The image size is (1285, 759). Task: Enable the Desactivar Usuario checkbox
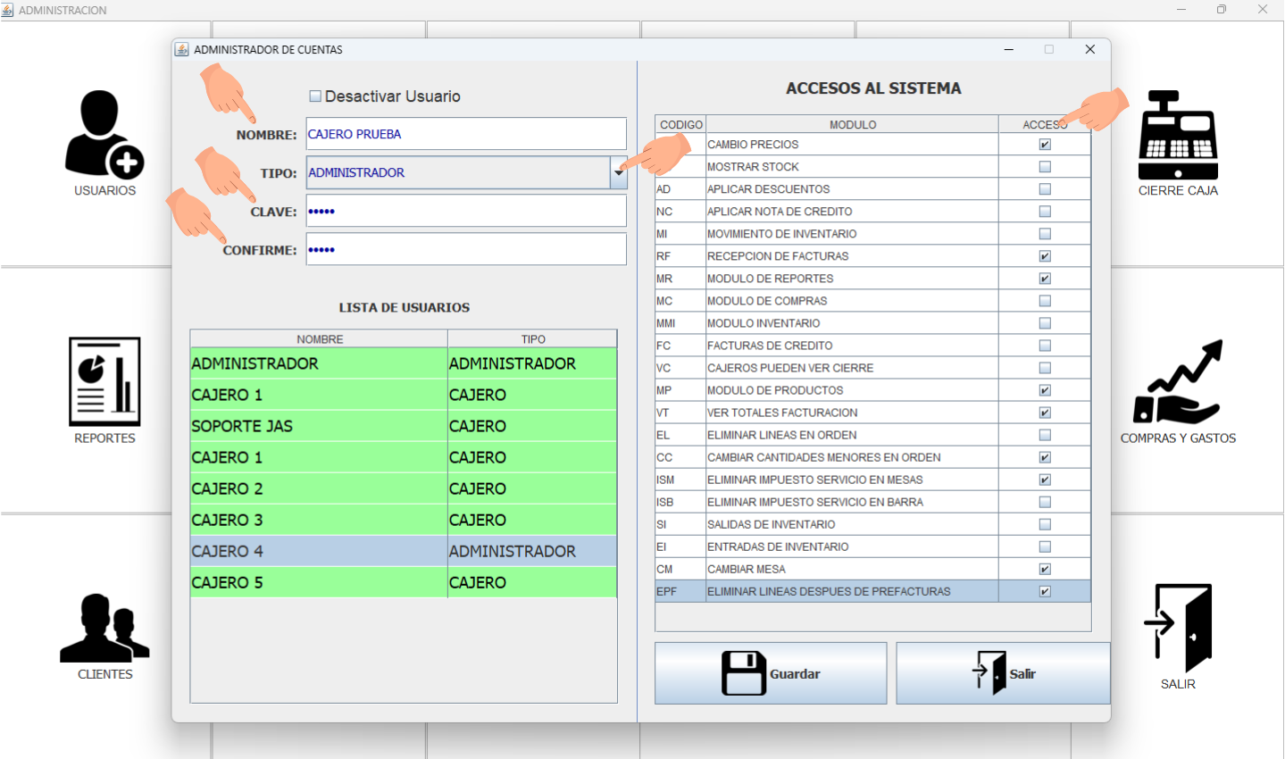click(315, 96)
